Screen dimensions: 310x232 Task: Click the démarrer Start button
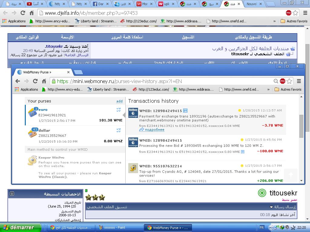coord(21,227)
